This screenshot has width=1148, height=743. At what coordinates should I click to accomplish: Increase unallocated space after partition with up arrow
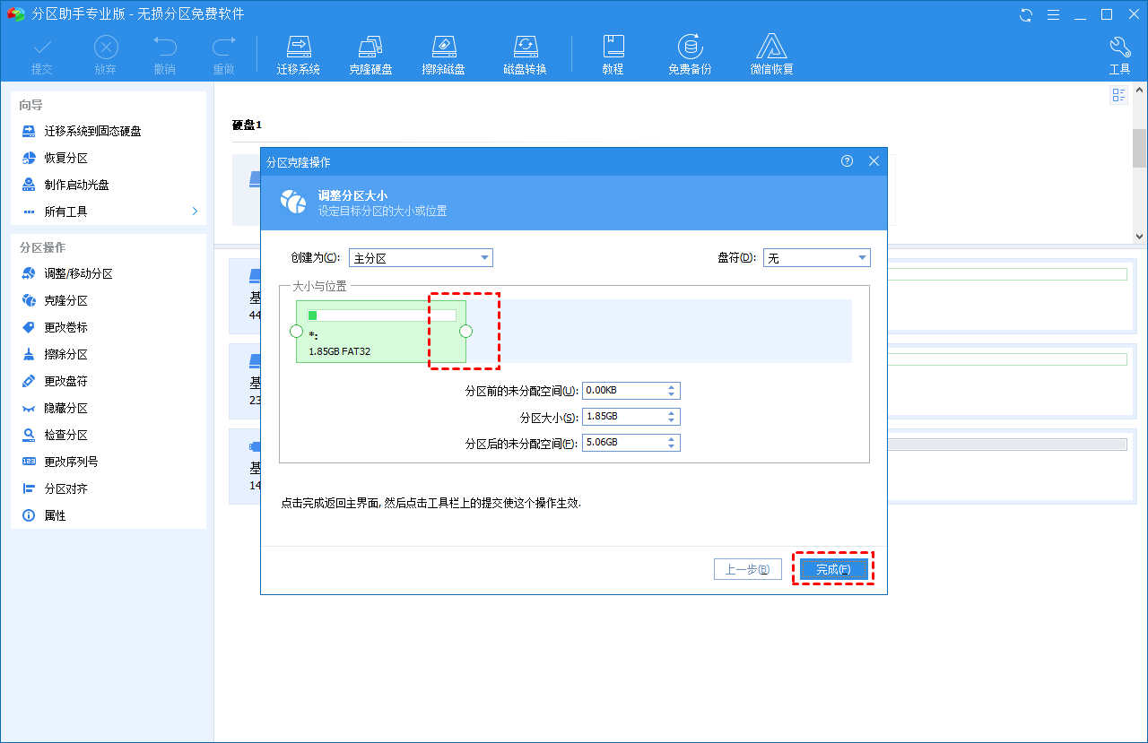point(671,439)
